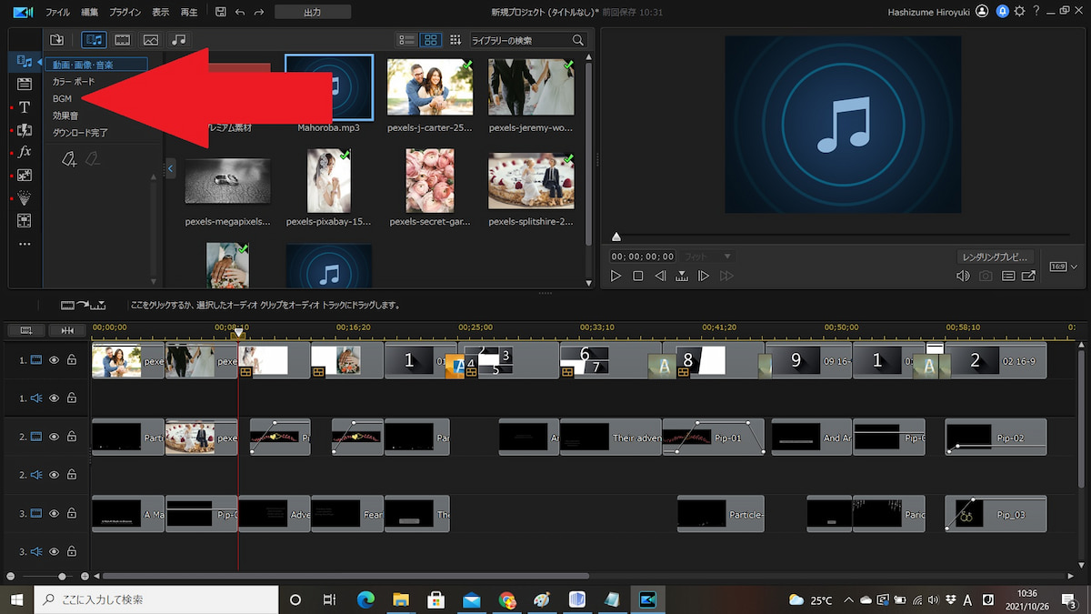Click the timeline zoom slider handle

pos(62,576)
